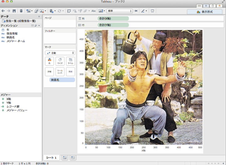The width and height of the screenshot is (226, 165).
Task: Select the 合計(X軸) pill on 列 shelf
Action: tap(113, 18)
